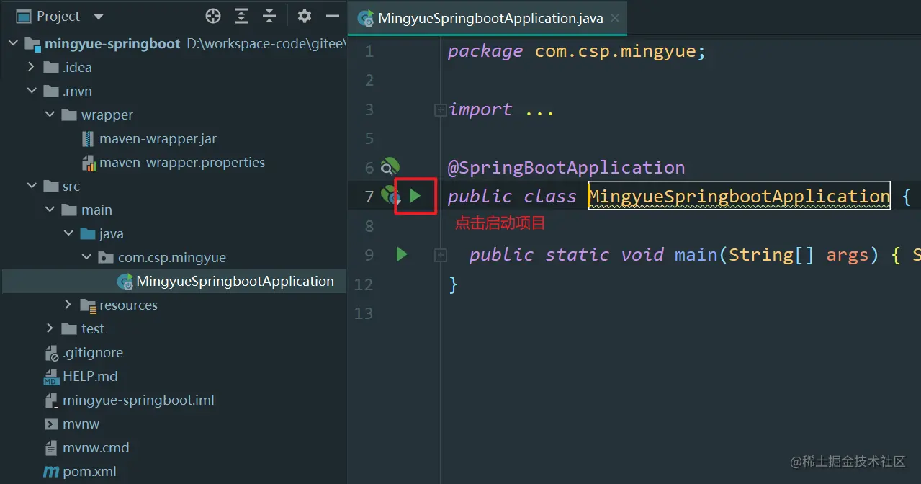The width and height of the screenshot is (921, 484).
Task: Select maven-wrapper.jar file
Action: point(158,138)
